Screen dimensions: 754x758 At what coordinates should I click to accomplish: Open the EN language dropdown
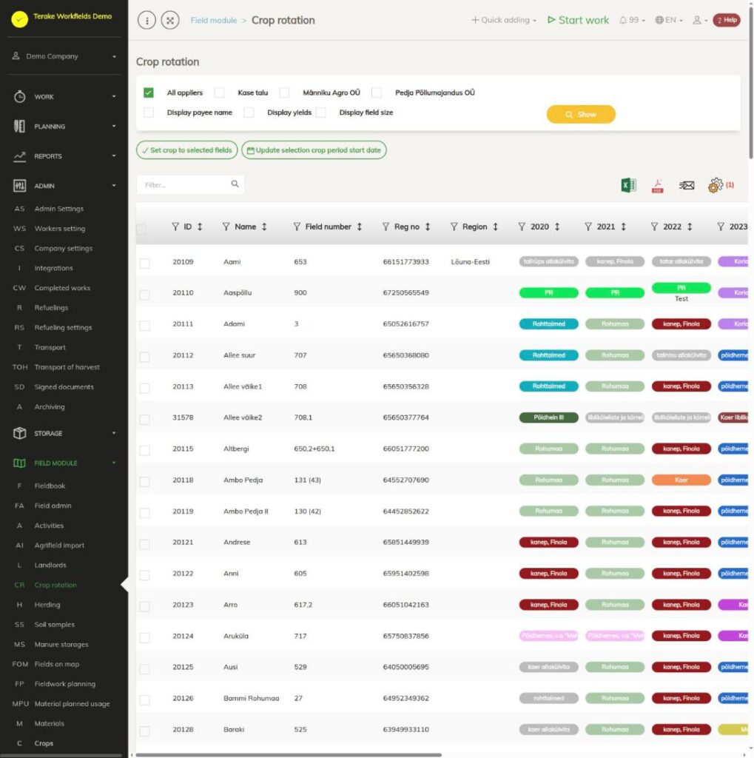[669, 20]
